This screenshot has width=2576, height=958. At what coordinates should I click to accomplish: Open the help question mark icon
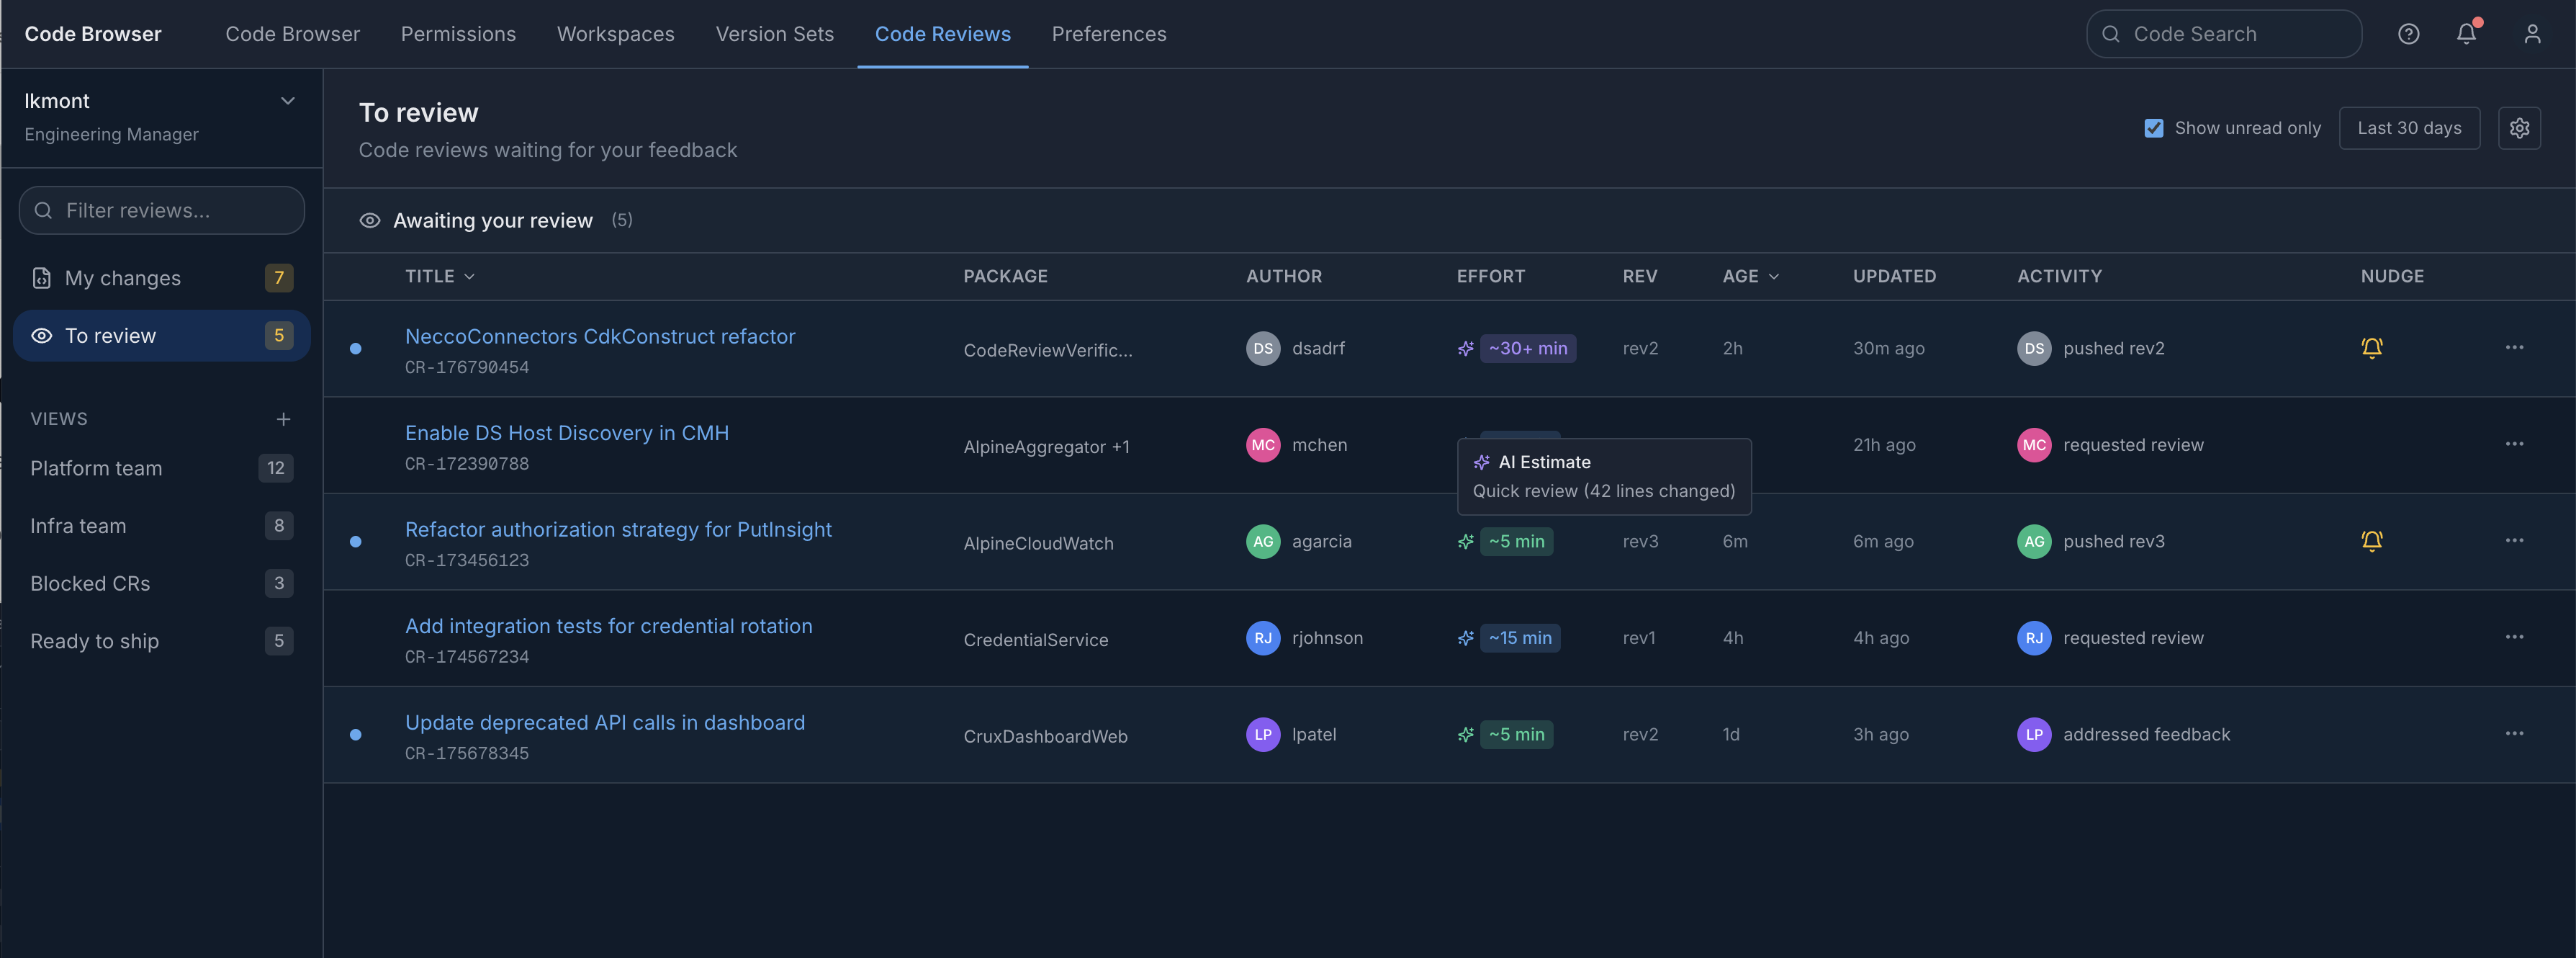(x=2409, y=33)
